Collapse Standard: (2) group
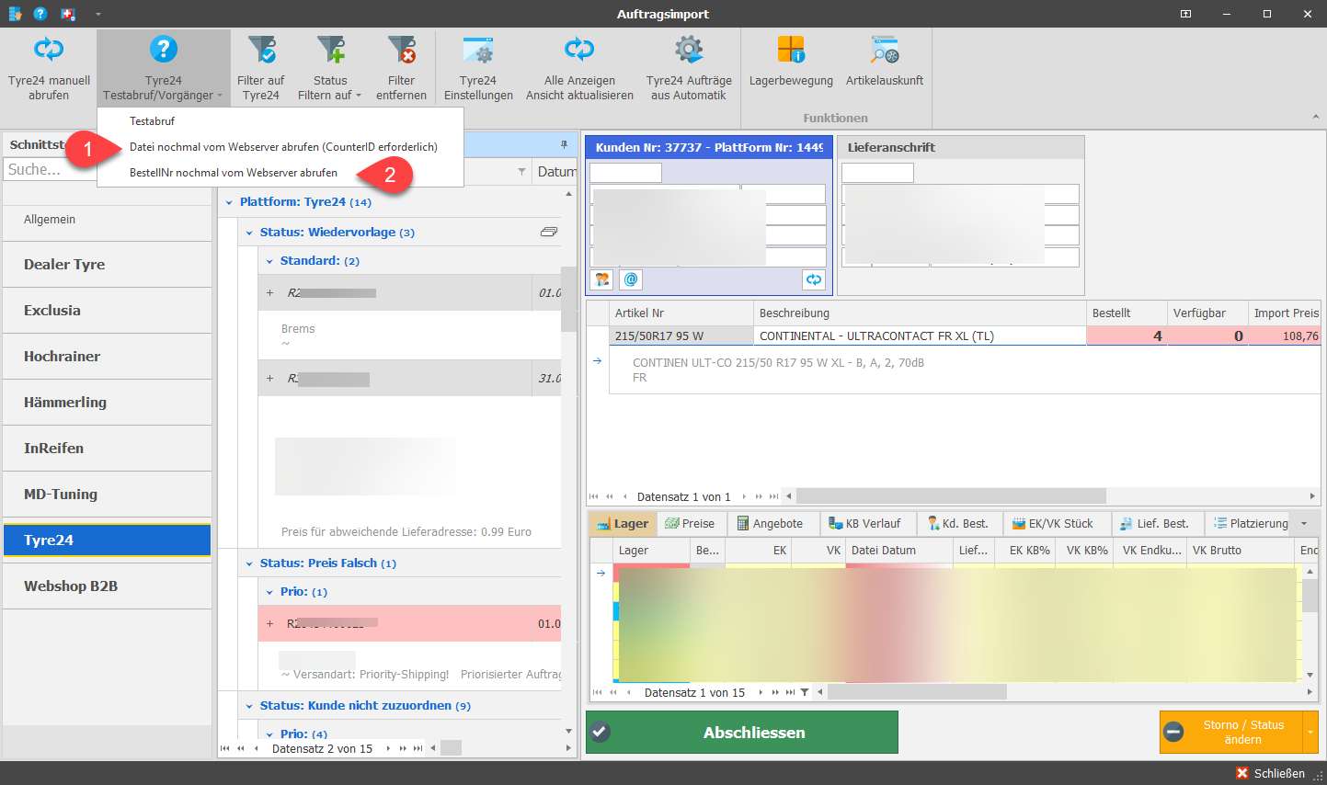The image size is (1327, 785). tap(269, 261)
